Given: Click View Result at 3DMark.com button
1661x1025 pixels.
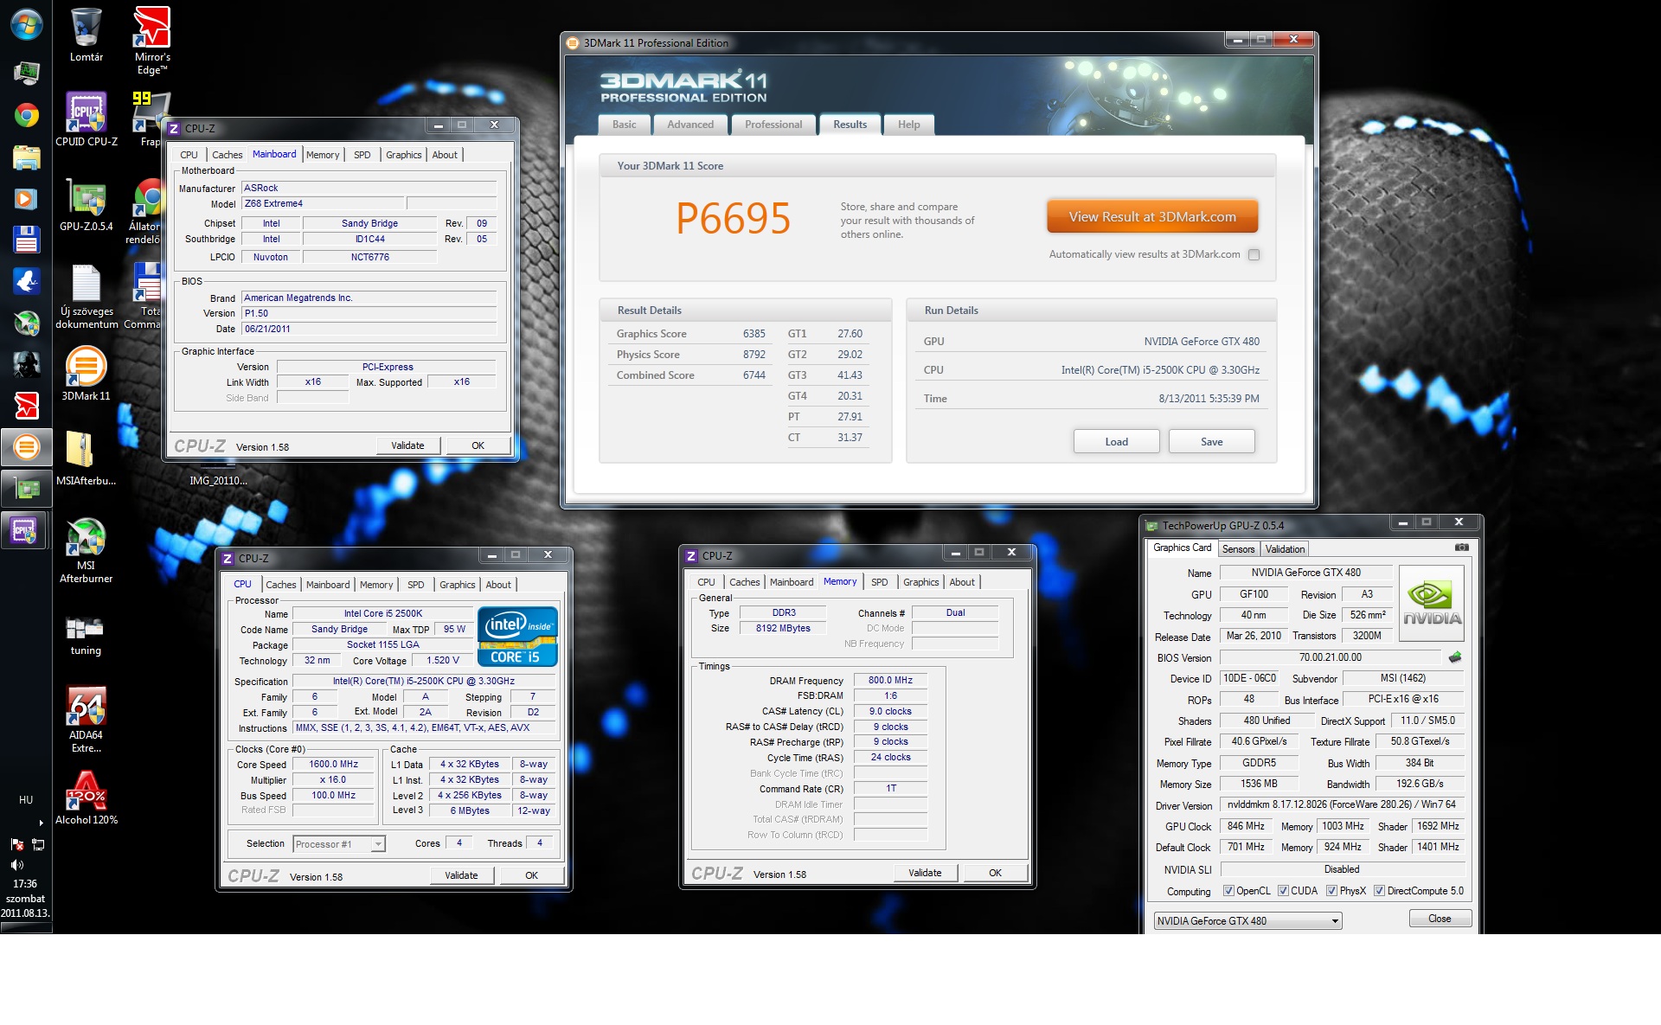Looking at the screenshot, I should click(1151, 217).
